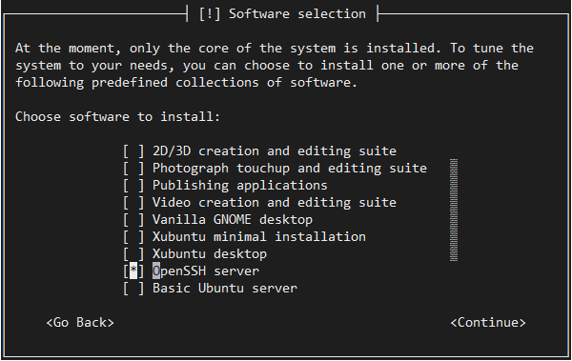Click the Continue button
The width and height of the screenshot is (572, 361).
tap(488, 322)
